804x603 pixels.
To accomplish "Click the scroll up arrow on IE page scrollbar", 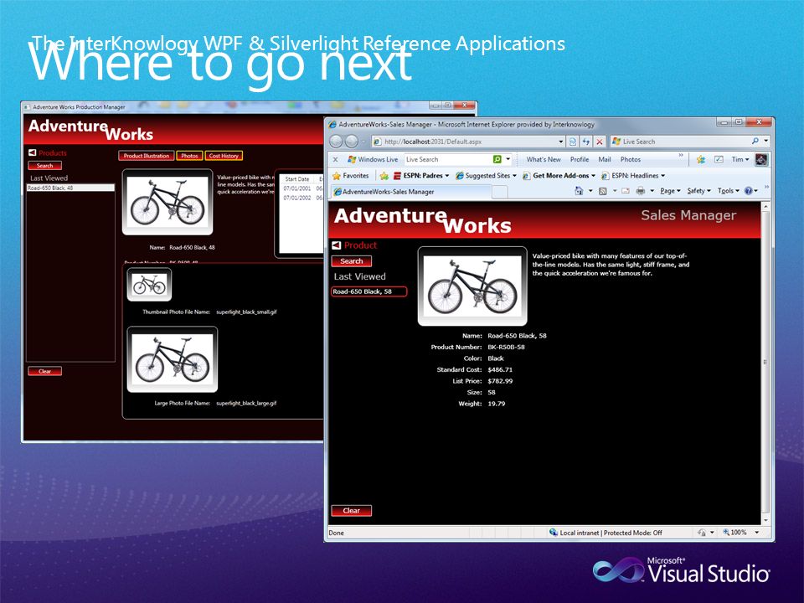I will click(766, 207).
